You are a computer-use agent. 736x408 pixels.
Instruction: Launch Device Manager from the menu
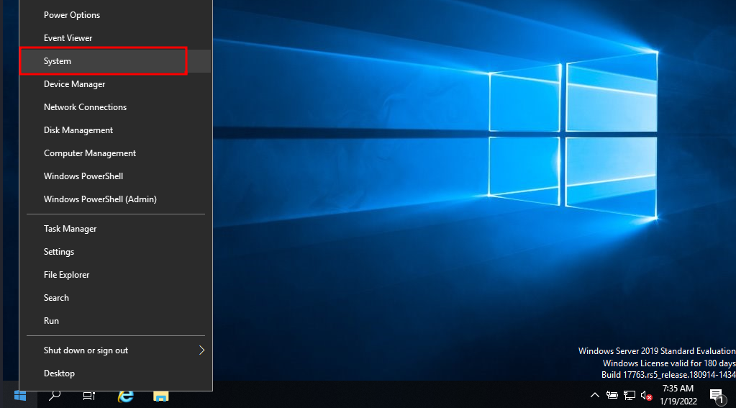(115, 84)
